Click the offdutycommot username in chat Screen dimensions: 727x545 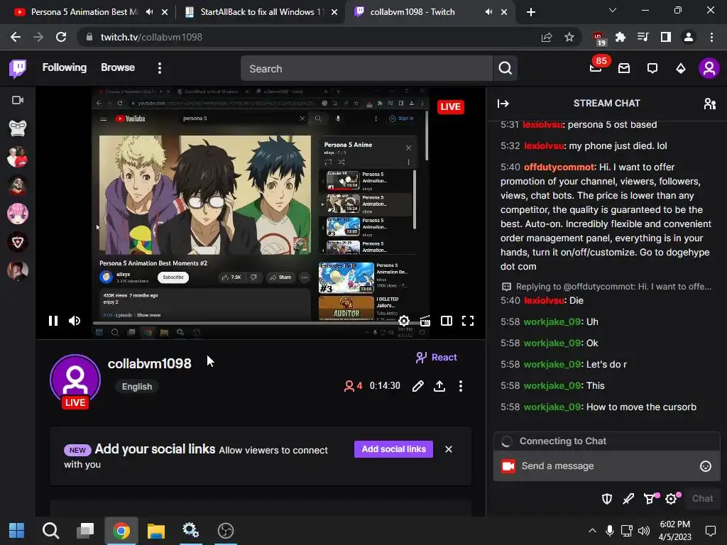[559, 167]
